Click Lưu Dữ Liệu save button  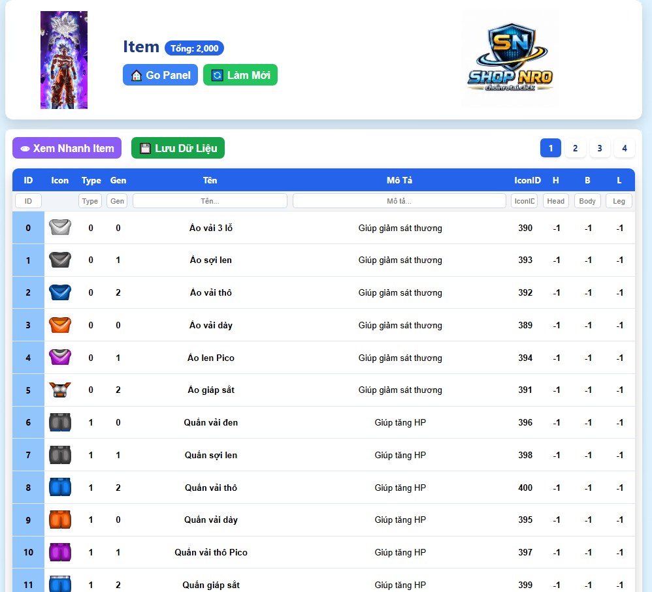pos(178,148)
